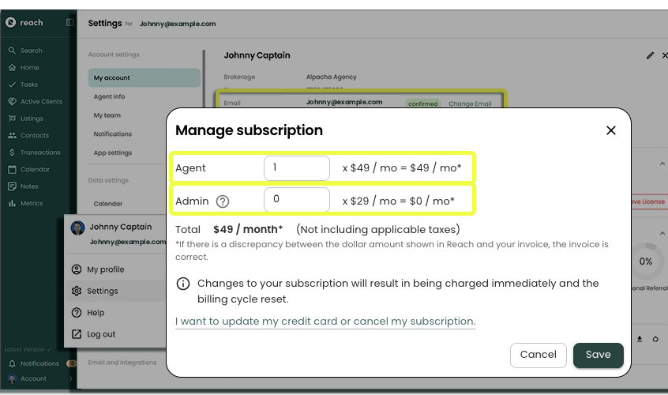The height and width of the screenshot is (395, 668).
Task: Expand the Account menu chevron in sidebar
Action: coord(71,379)
